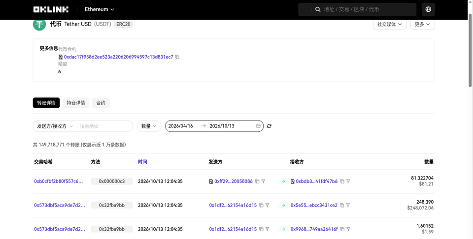Switch to the 合约 tab

point(101,103)
